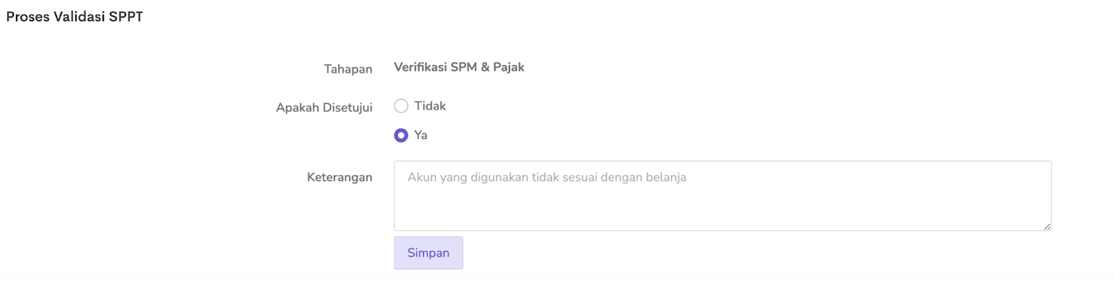This screenshot has height=281, width=1115.
Task: Focus the Keterangan text area
Action: (x=722, y=202)
